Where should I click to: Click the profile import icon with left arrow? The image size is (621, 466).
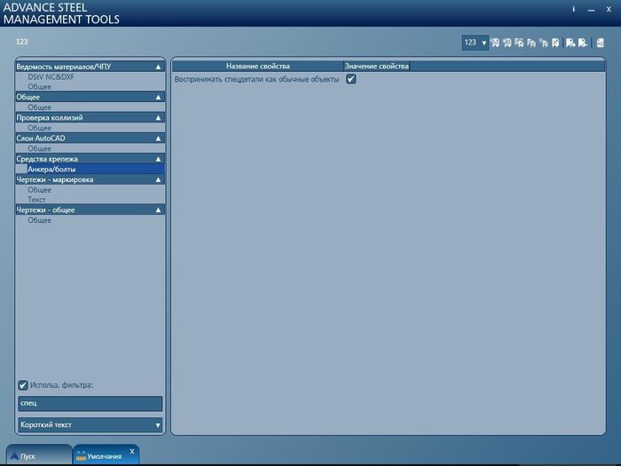point(583,43)
